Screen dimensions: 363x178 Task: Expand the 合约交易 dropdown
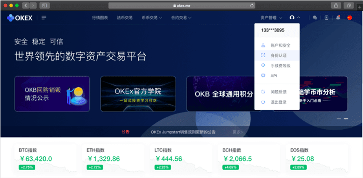181,18
